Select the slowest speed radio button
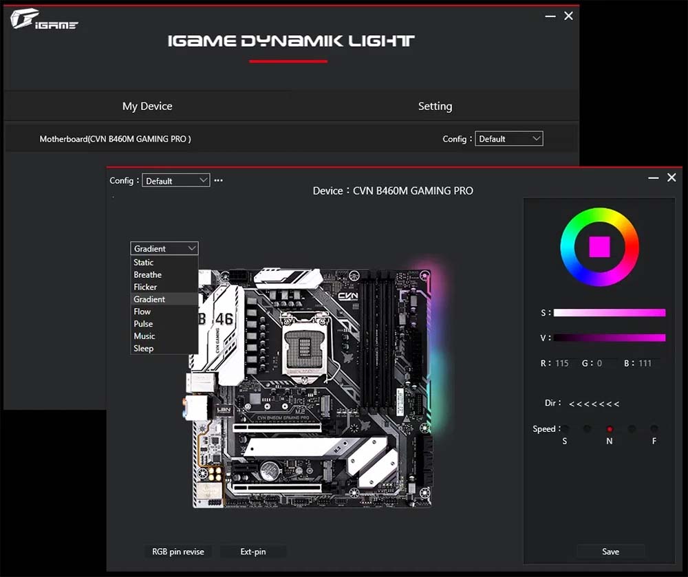 565,429
